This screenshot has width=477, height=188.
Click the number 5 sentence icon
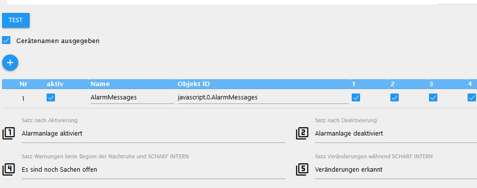(302, 170)
